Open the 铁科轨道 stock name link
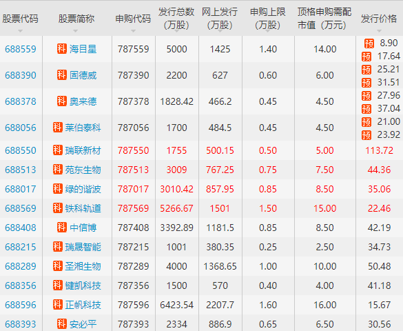The height and width of the screenshot is (331, 403). [83, 208]
